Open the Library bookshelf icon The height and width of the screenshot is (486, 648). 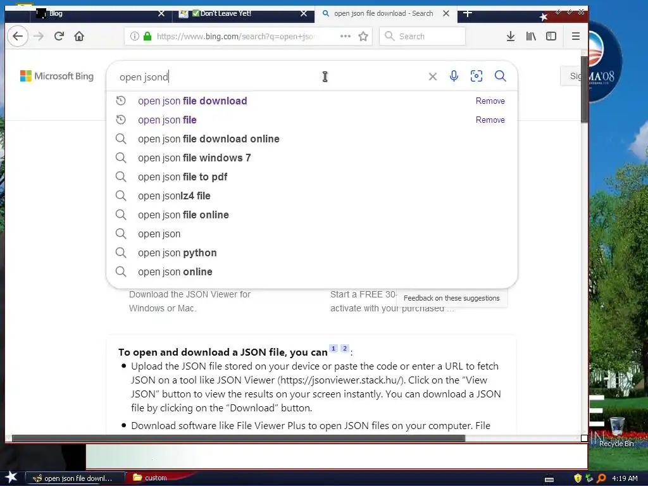point(531,36)
